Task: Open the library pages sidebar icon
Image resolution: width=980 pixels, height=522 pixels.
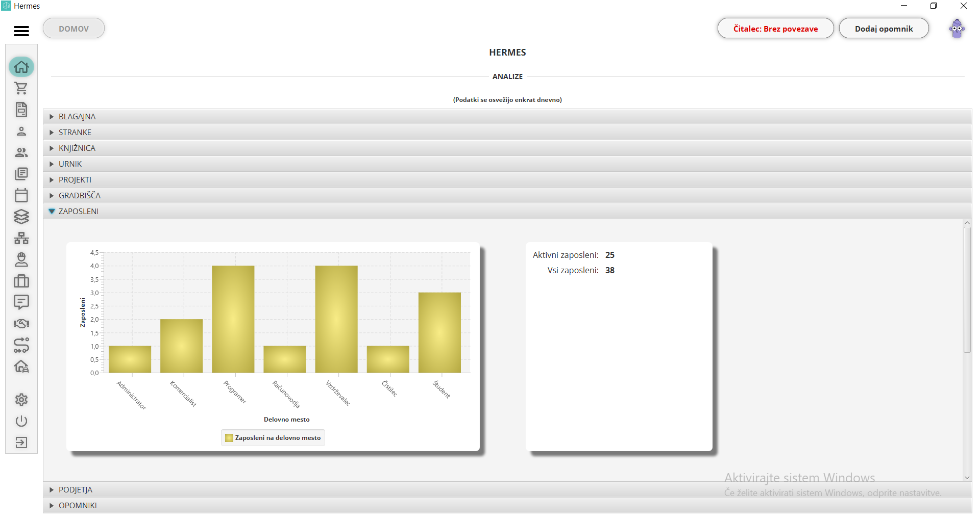Action: click(21, 174)
